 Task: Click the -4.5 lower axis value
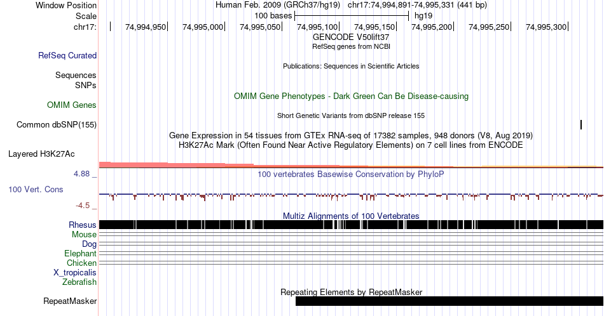click(83, 206)
